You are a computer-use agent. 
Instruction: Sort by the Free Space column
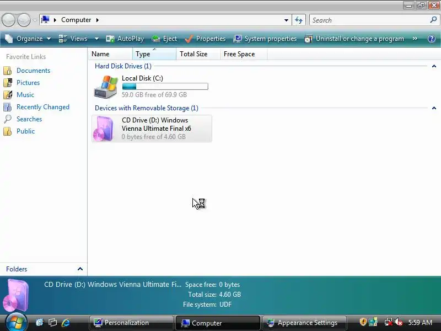coord(244,54)
